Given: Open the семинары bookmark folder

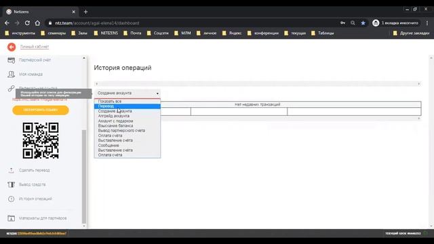Looking at the screenshot, I should pyautogui.click(x=53, y=33).
